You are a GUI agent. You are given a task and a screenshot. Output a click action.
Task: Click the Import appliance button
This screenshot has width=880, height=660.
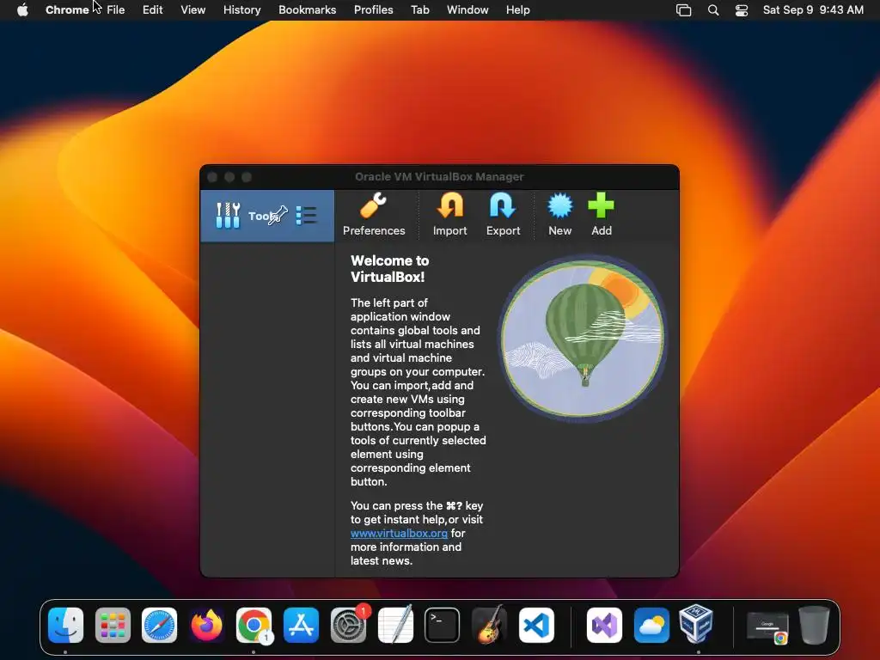pos(449,214)
